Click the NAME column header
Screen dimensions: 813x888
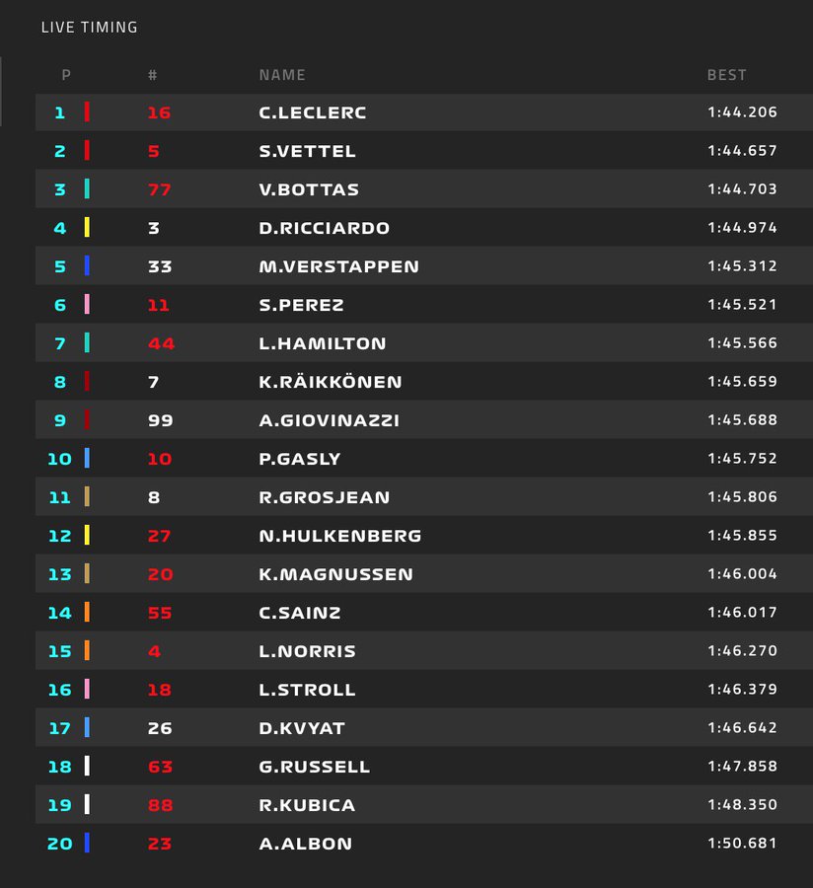tap(282, 75)
